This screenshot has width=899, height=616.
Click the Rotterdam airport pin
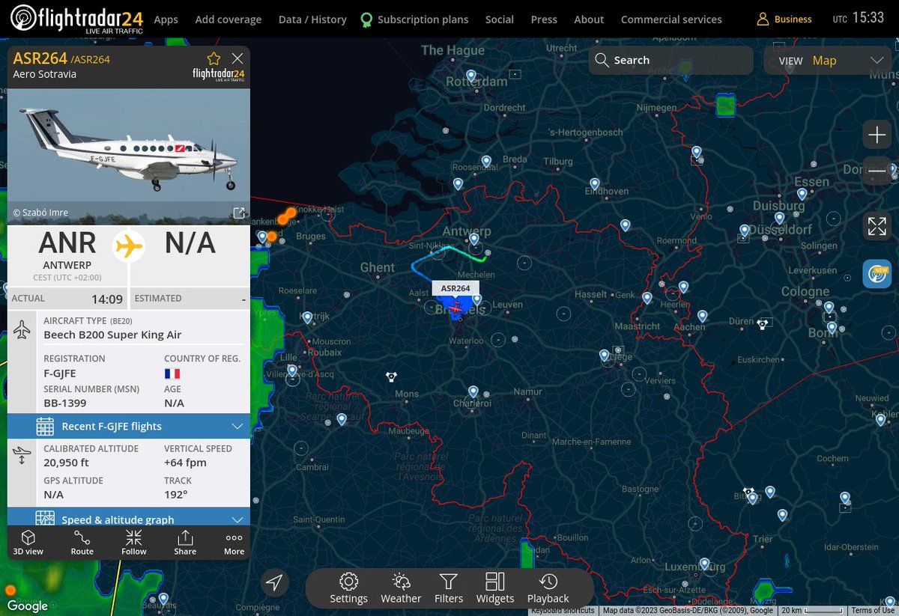471,76
